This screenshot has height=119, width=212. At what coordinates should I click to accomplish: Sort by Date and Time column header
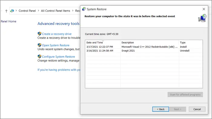coord(103,43)
